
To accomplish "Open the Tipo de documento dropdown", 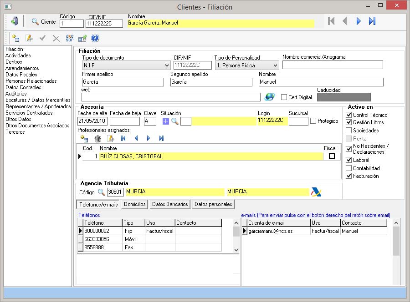I will click(x=166, y=65).
